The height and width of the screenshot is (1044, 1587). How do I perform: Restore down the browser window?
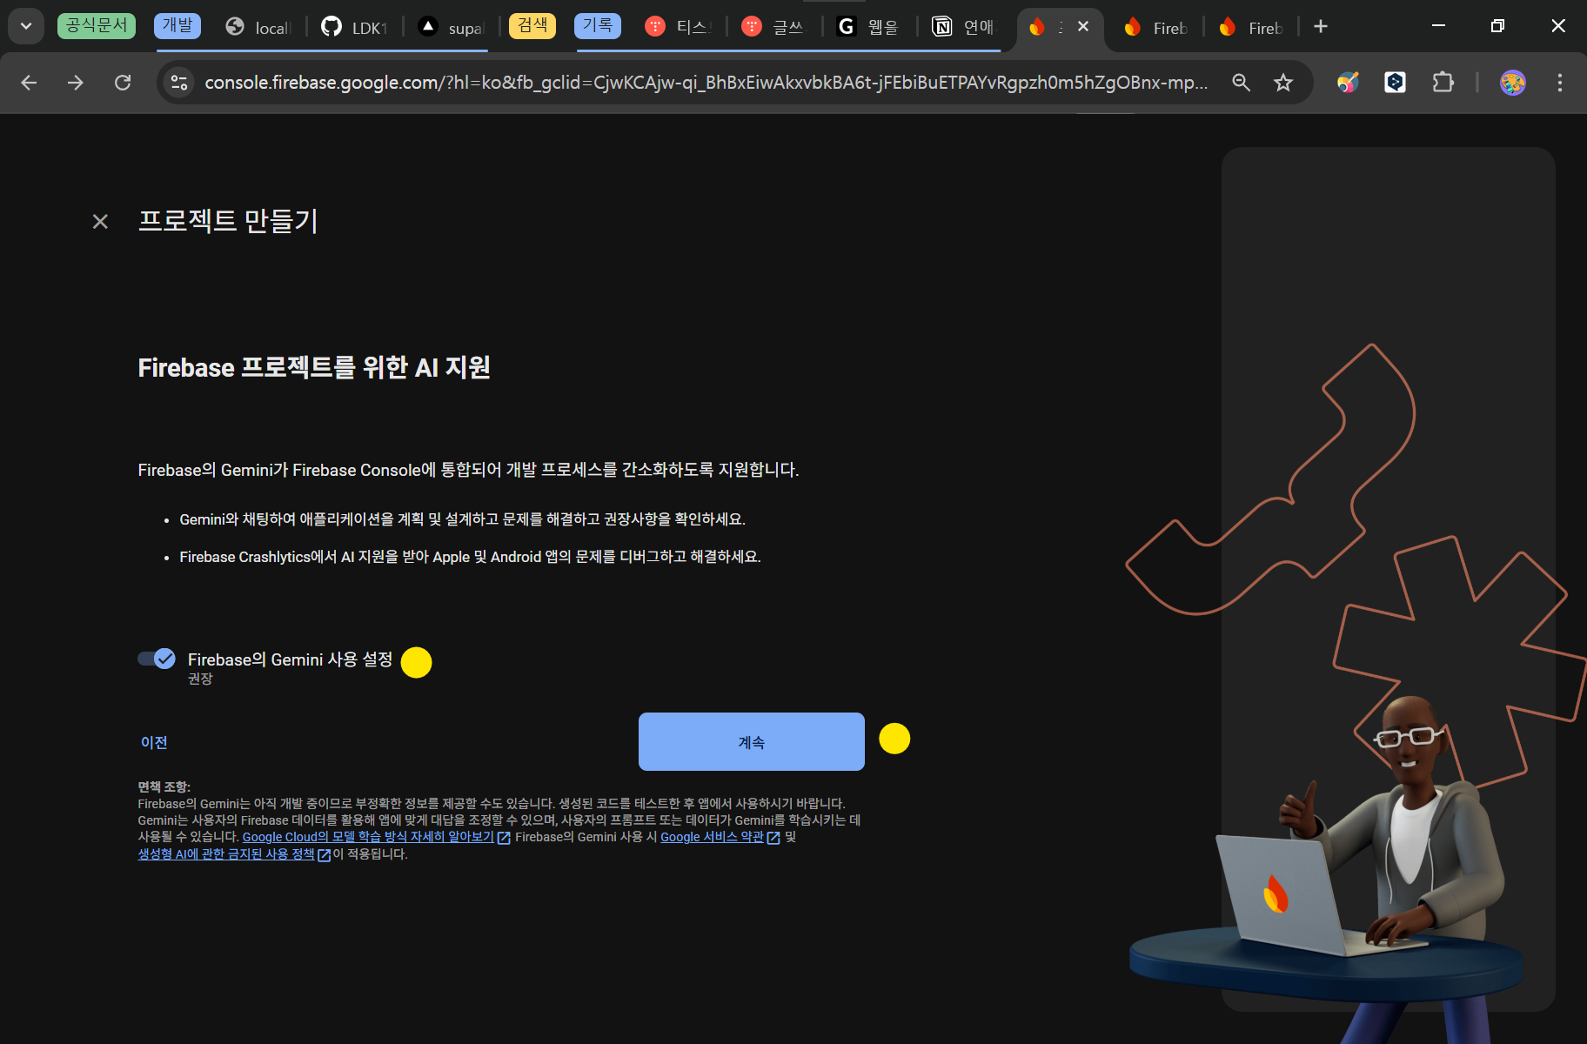click(x=1497, y=26)
